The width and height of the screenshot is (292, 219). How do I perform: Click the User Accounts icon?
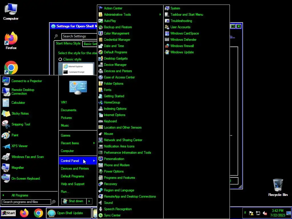pos(167,27)
